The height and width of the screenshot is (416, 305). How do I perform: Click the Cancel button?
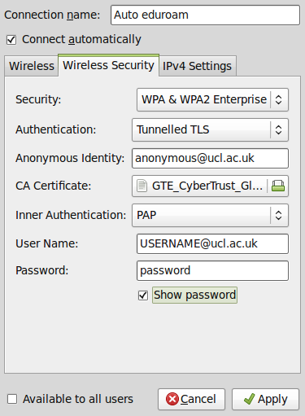tap(191, 399)
